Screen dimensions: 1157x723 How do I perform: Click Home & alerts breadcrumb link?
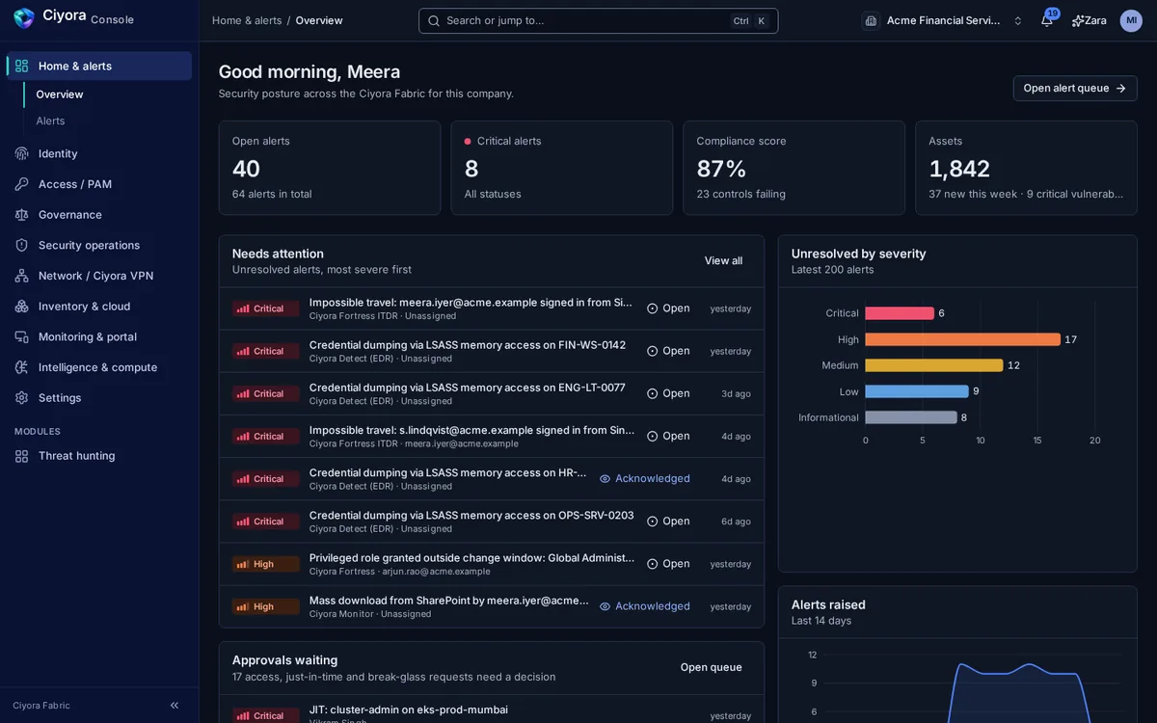coord(247,20)
